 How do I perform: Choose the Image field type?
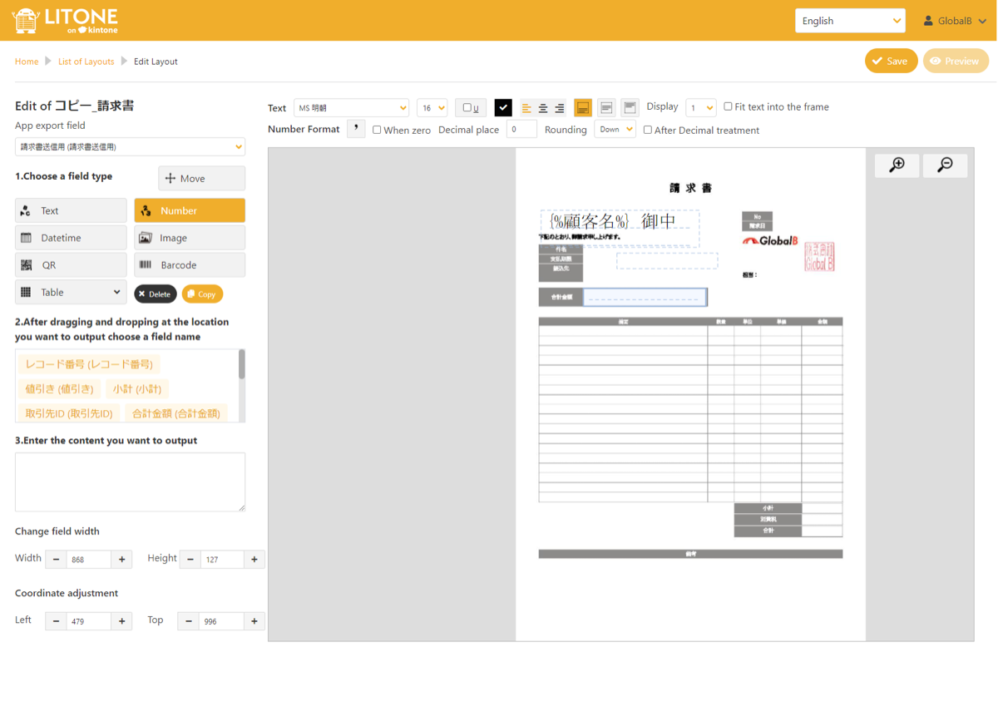(x=190, y=238)
